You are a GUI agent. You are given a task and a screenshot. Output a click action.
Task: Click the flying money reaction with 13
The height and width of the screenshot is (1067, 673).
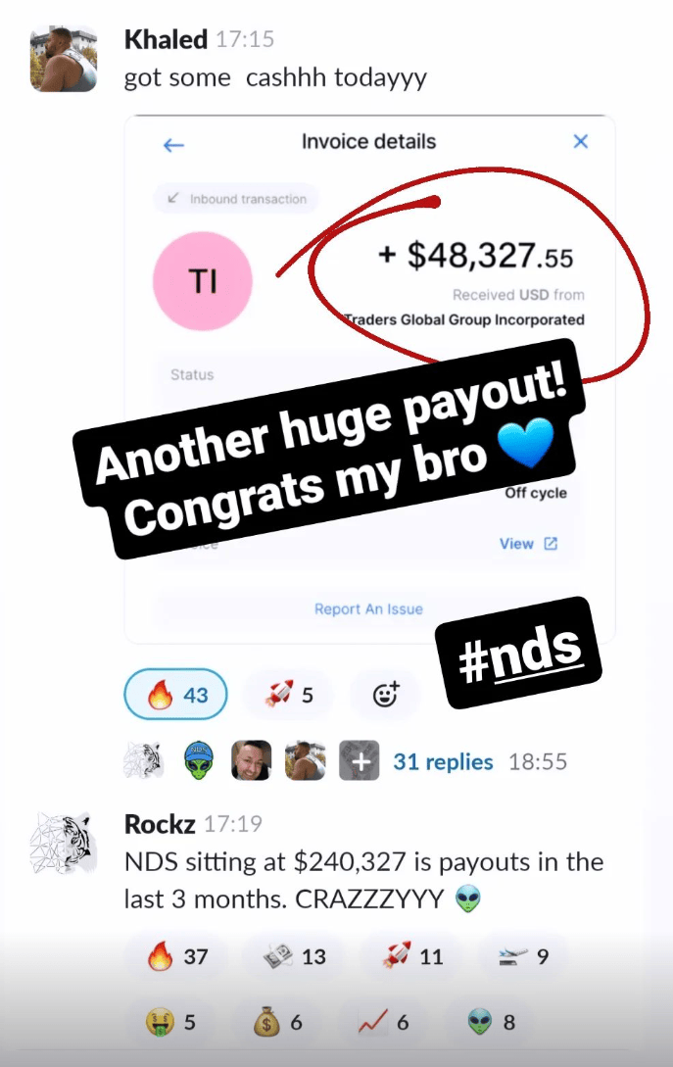point(295,956)
